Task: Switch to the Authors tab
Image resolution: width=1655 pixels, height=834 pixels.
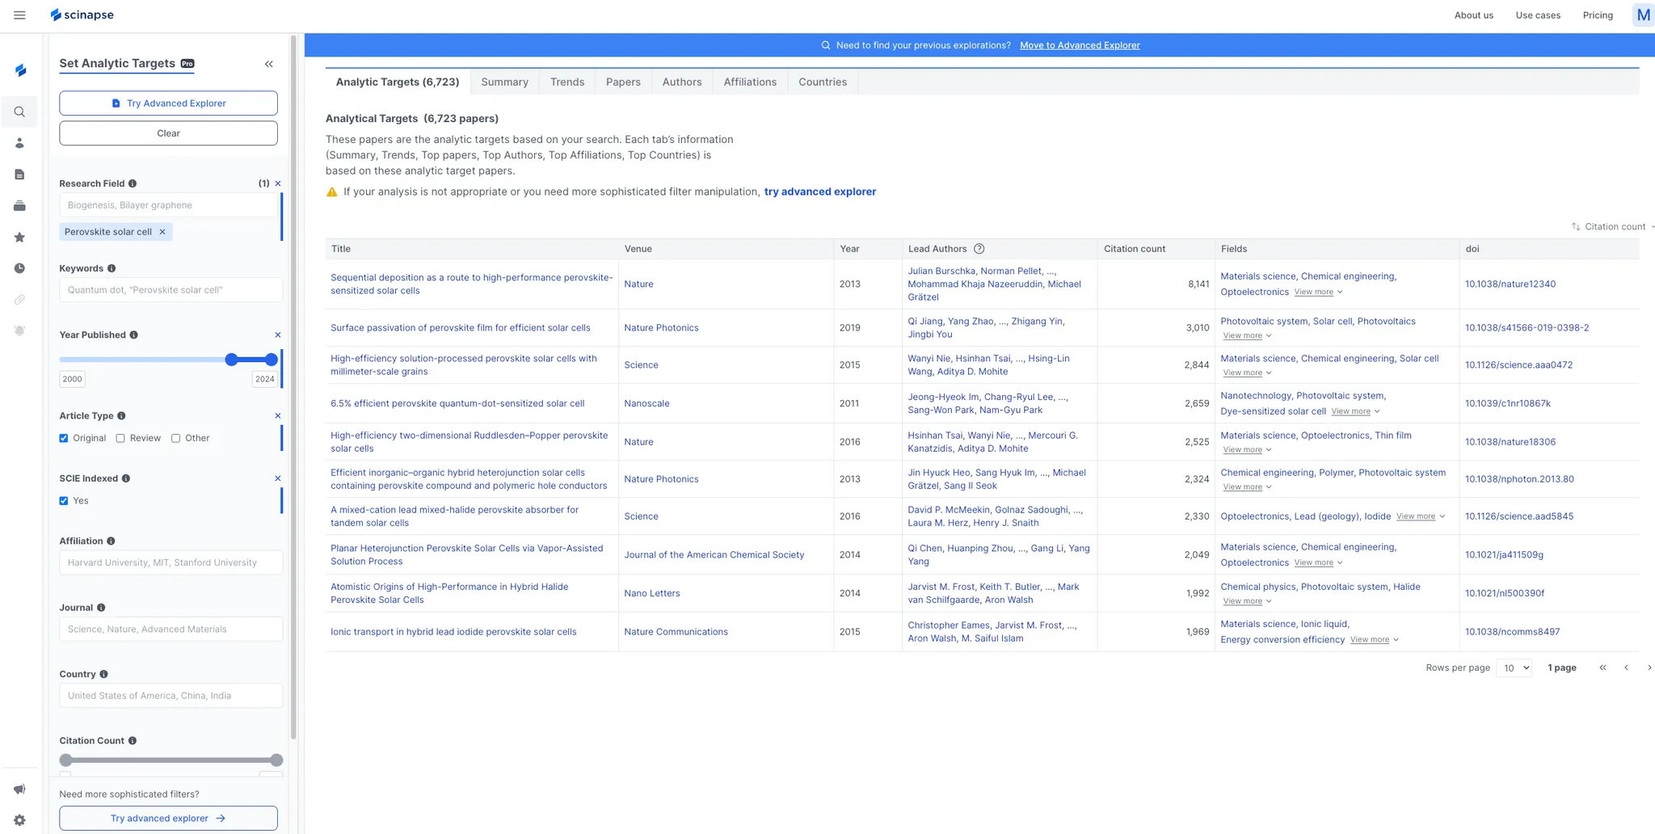Action: tap(682, 82)
